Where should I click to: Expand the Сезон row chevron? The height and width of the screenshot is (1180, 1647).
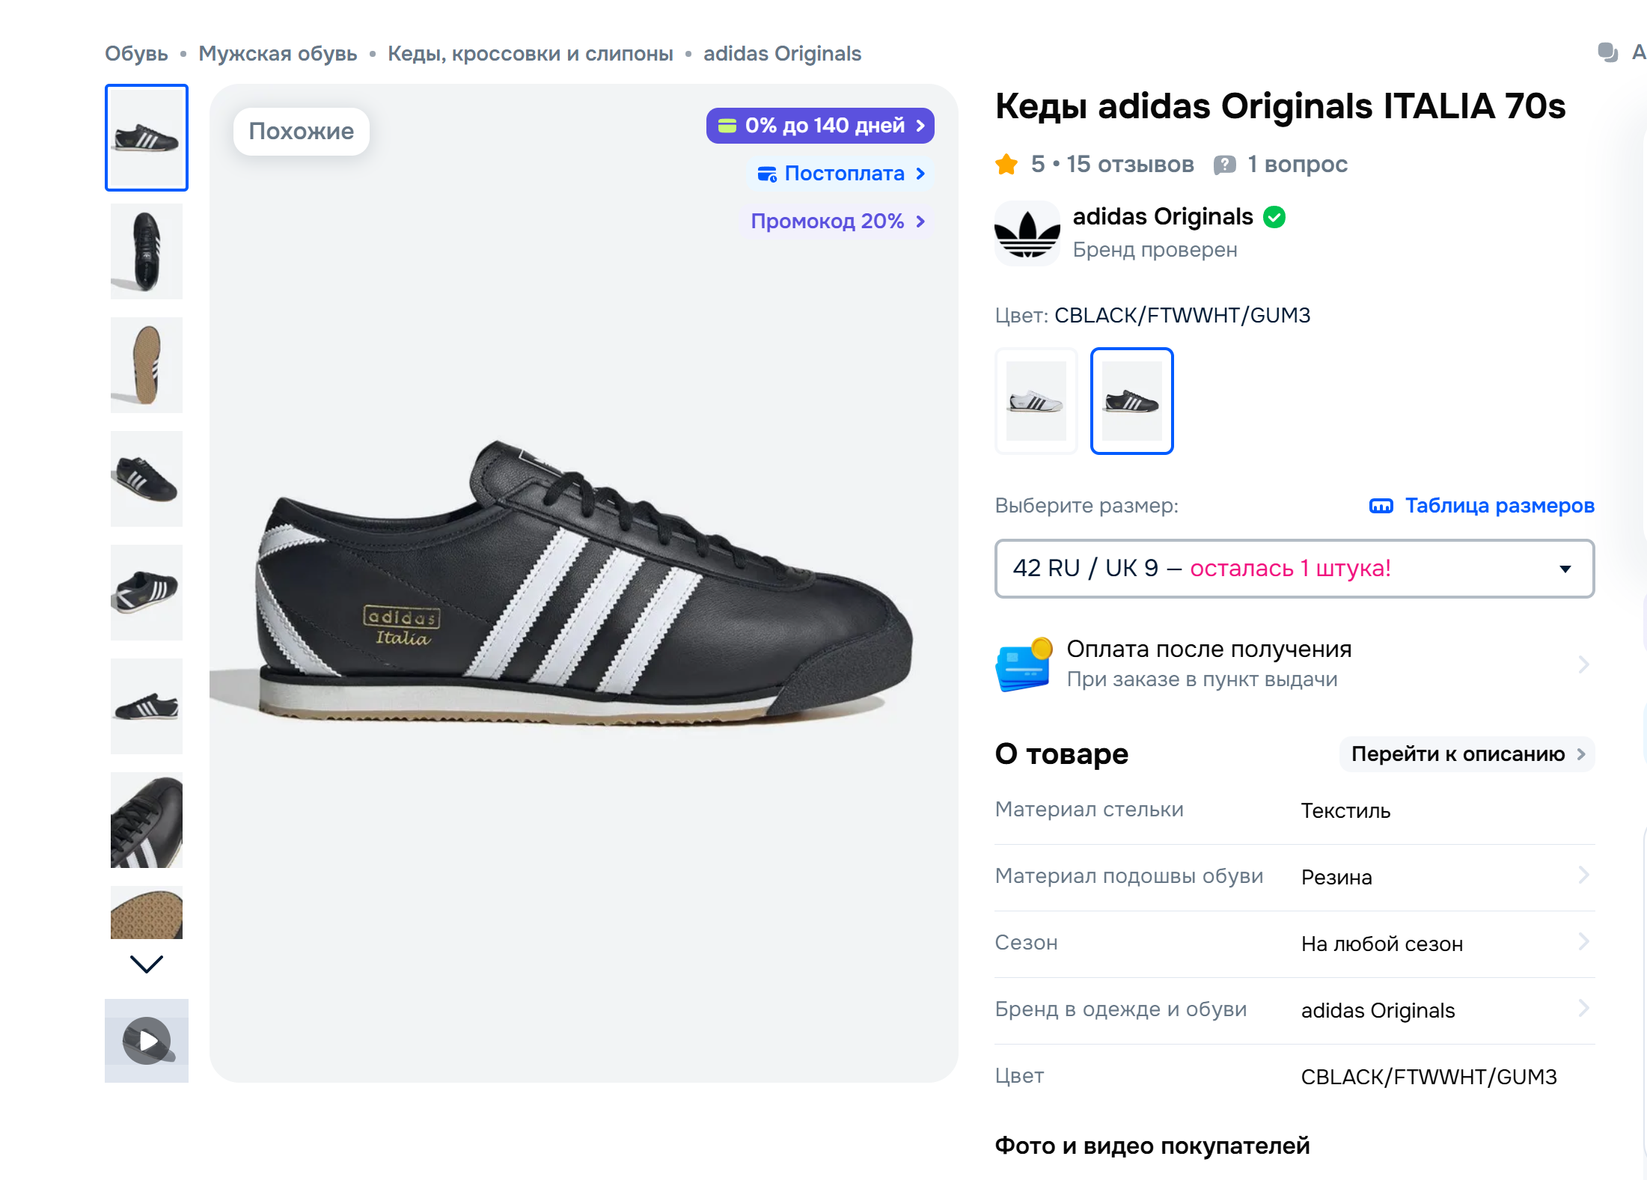point(1583,942)
